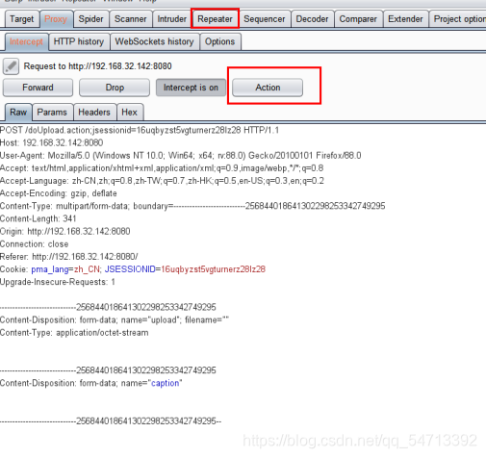This screenshot has height=458, width=486.
Task: Click the Accept-Encoding: gzip, deflate line
Action: pos(59,193)
